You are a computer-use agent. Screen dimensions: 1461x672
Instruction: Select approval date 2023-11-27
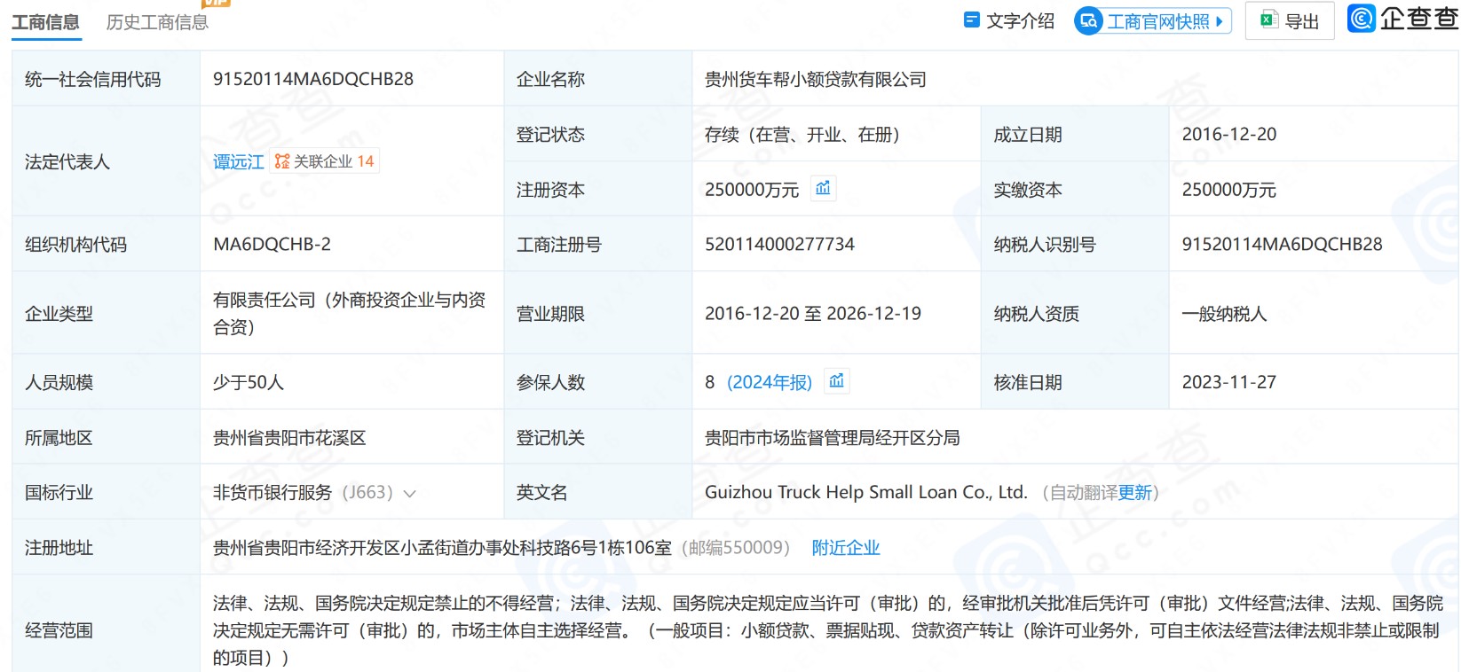point(1229,382)
